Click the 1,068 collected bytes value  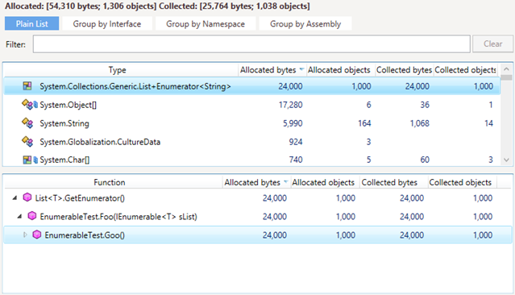click(x=419, y=123)
